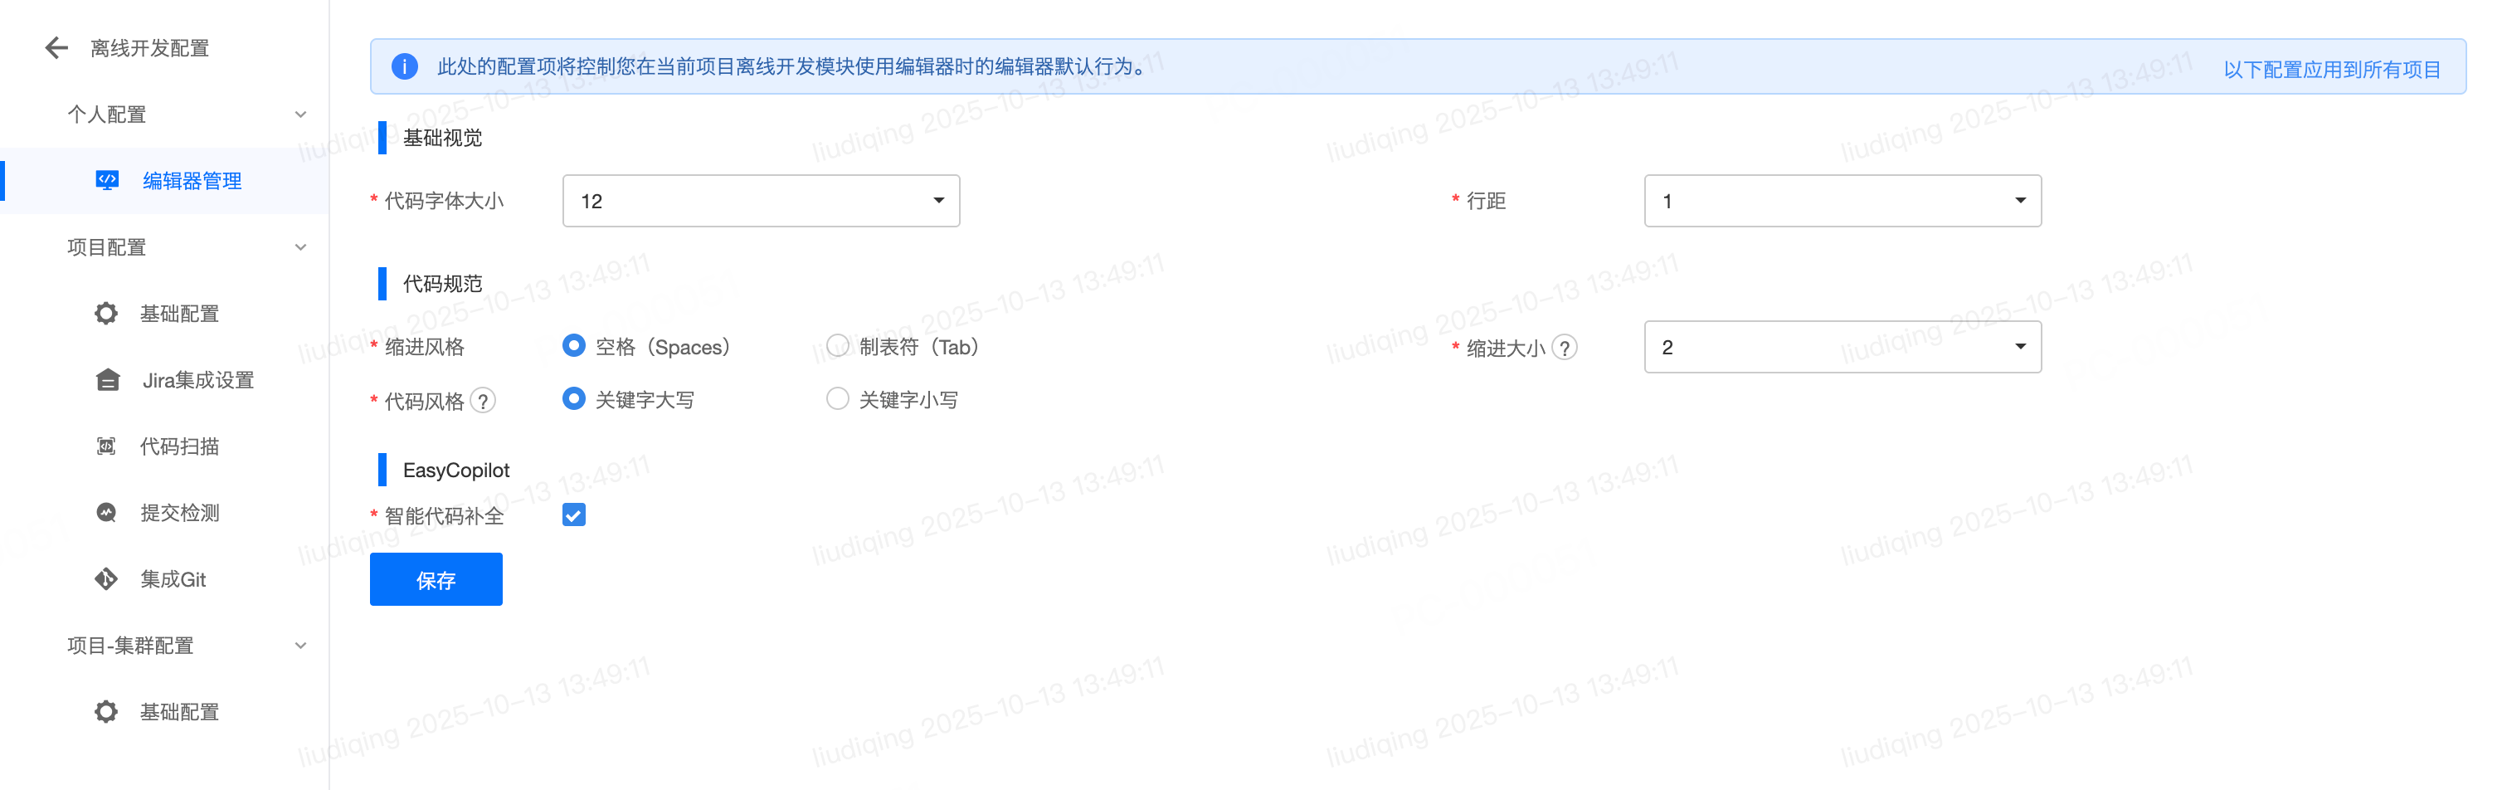The image size is (2507, 790).
Task: Click the help icon next to 缩进大小
Action: (1564, 348)
